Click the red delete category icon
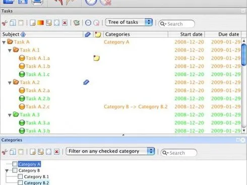The width and height of the screenshot is (247, 185). tap(57, 152)
